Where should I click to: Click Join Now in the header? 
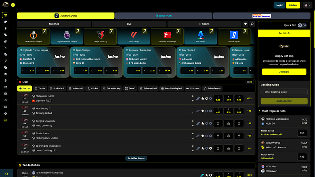293,5
